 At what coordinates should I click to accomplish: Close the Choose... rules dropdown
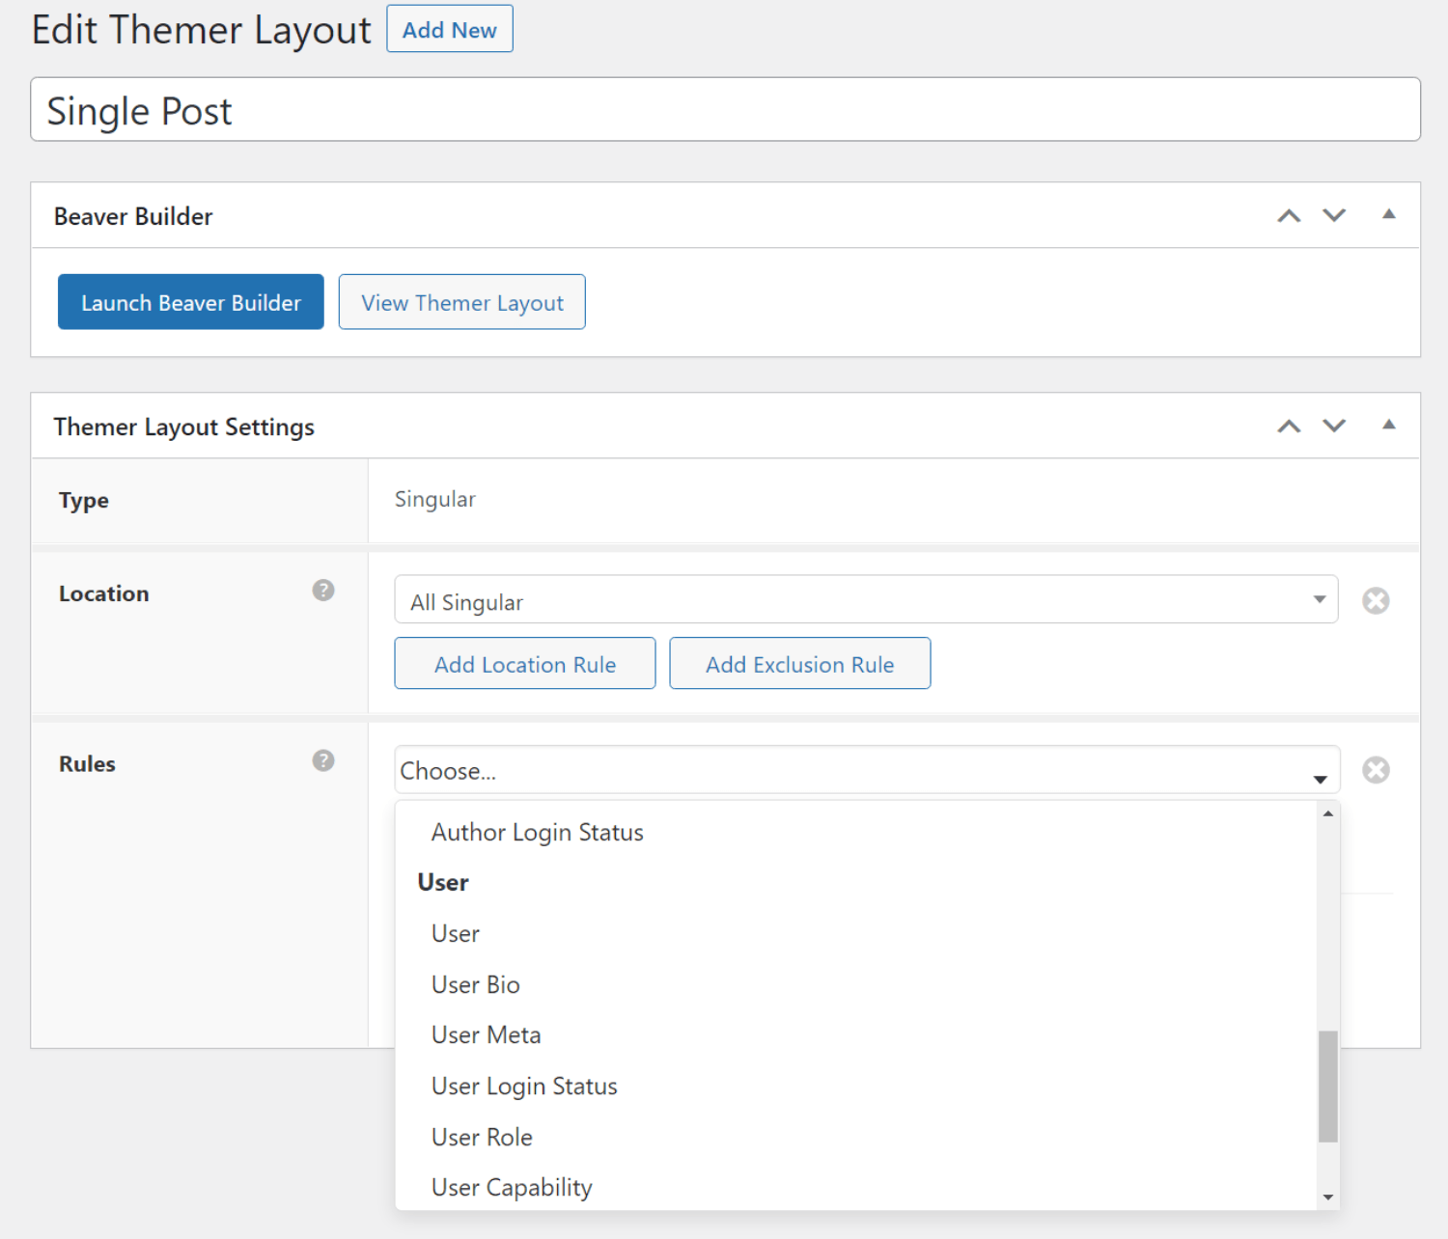tap(867, 770)
